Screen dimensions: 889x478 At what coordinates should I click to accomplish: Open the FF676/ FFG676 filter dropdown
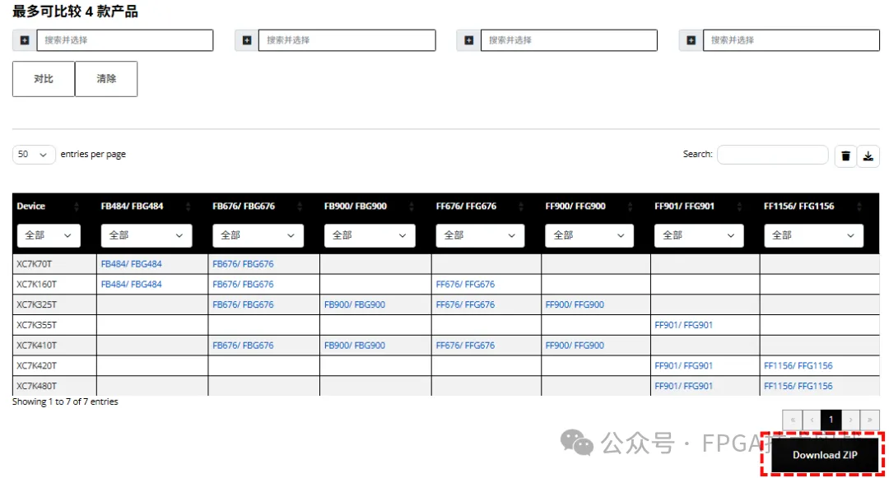480,235
